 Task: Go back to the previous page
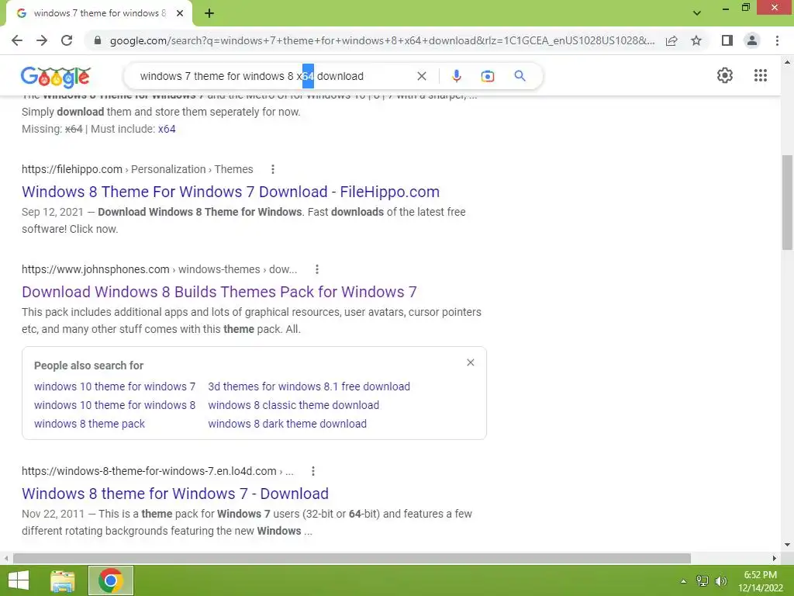pos(17,40)
